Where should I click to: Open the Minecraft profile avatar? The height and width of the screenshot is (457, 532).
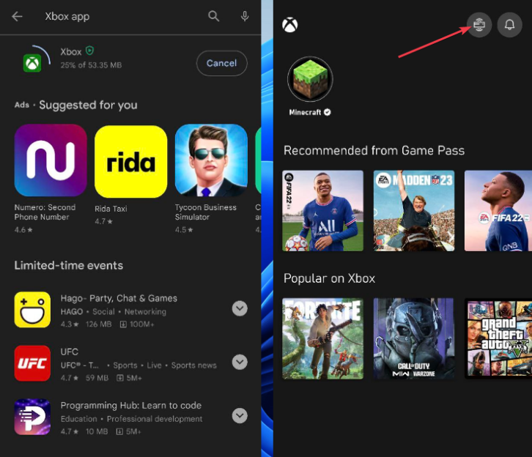pyautogui.click(x=310, y=79)
